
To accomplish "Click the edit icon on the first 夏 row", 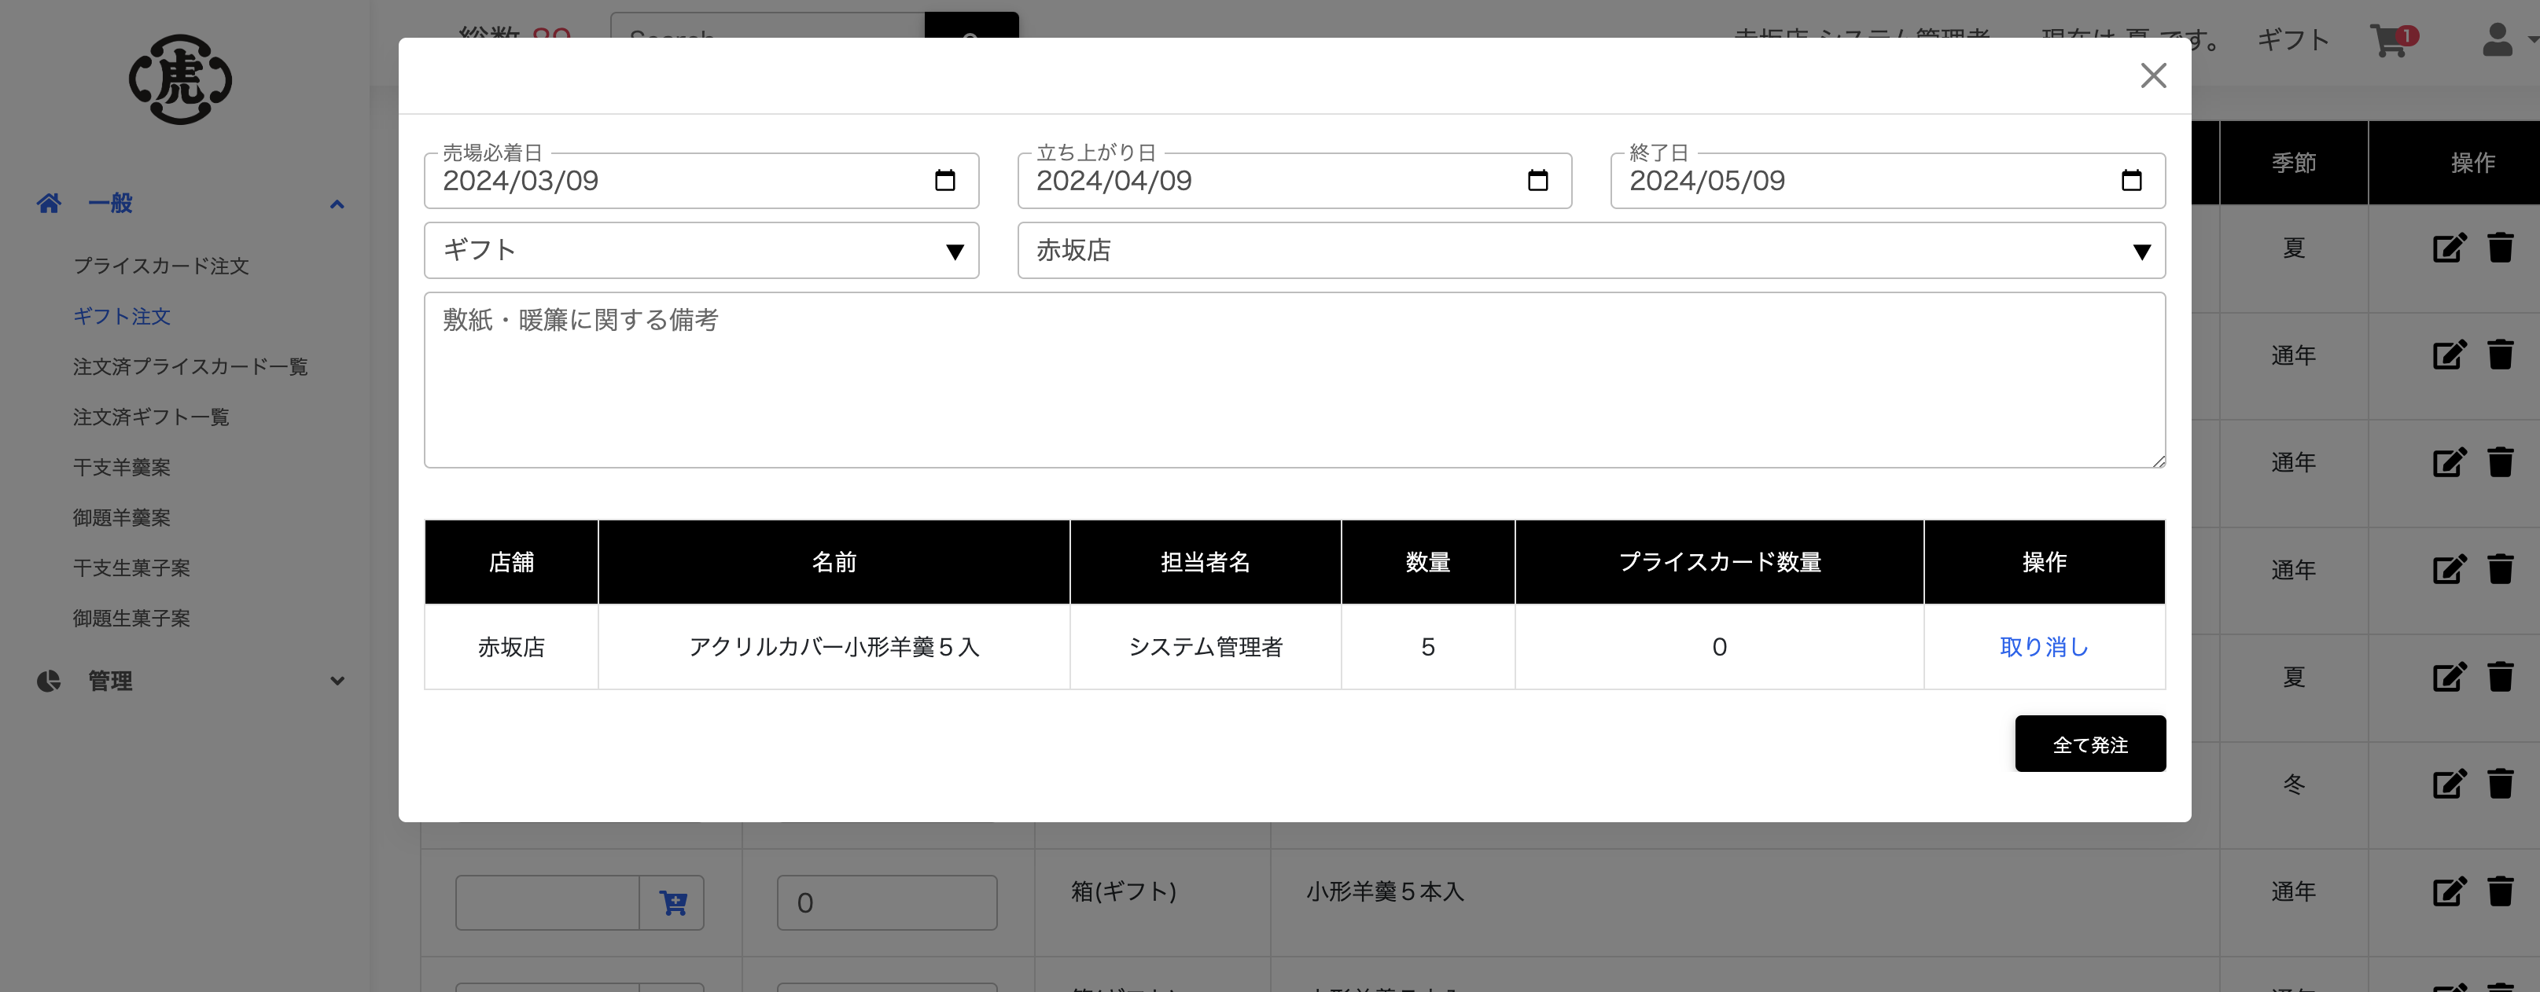I will click(2448, 248).
